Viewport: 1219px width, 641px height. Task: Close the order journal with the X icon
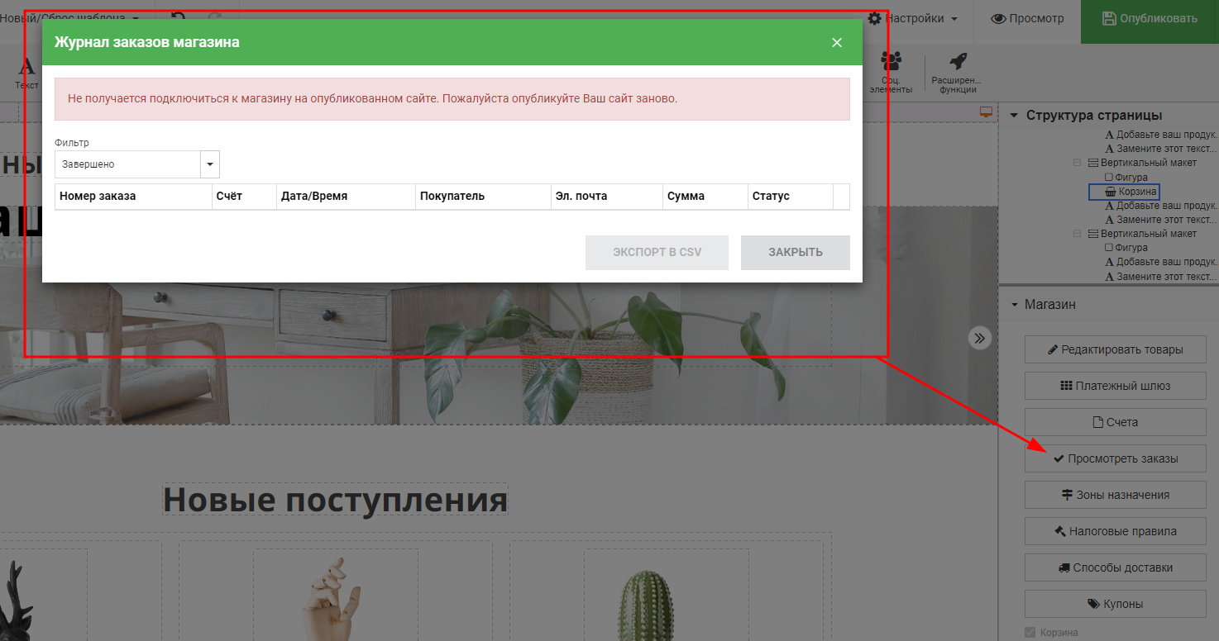pos(837,42)
